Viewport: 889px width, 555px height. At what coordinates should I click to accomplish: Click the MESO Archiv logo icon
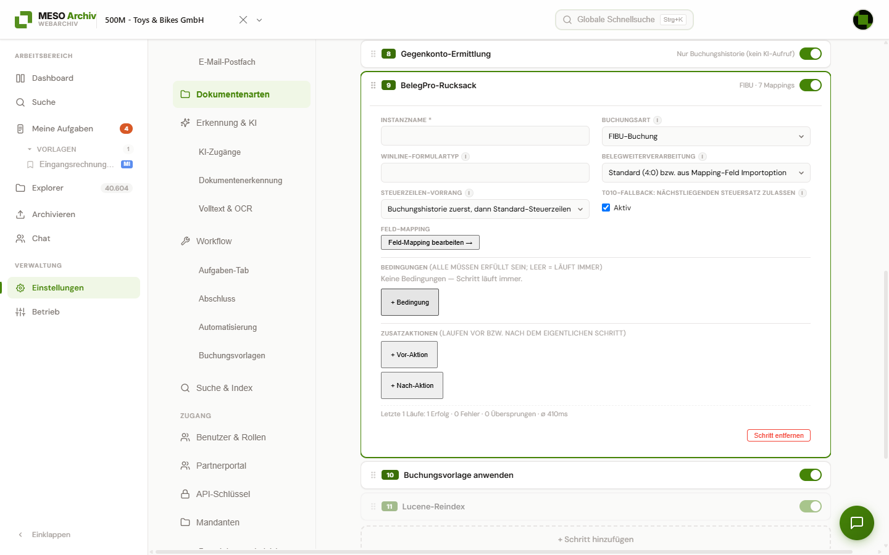point(23,20)
